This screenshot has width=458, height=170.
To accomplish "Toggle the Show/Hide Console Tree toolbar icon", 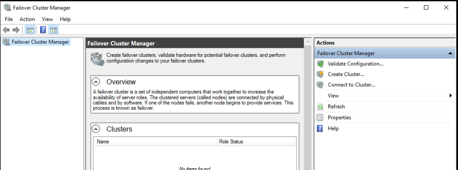I will (x=30, y=30).
